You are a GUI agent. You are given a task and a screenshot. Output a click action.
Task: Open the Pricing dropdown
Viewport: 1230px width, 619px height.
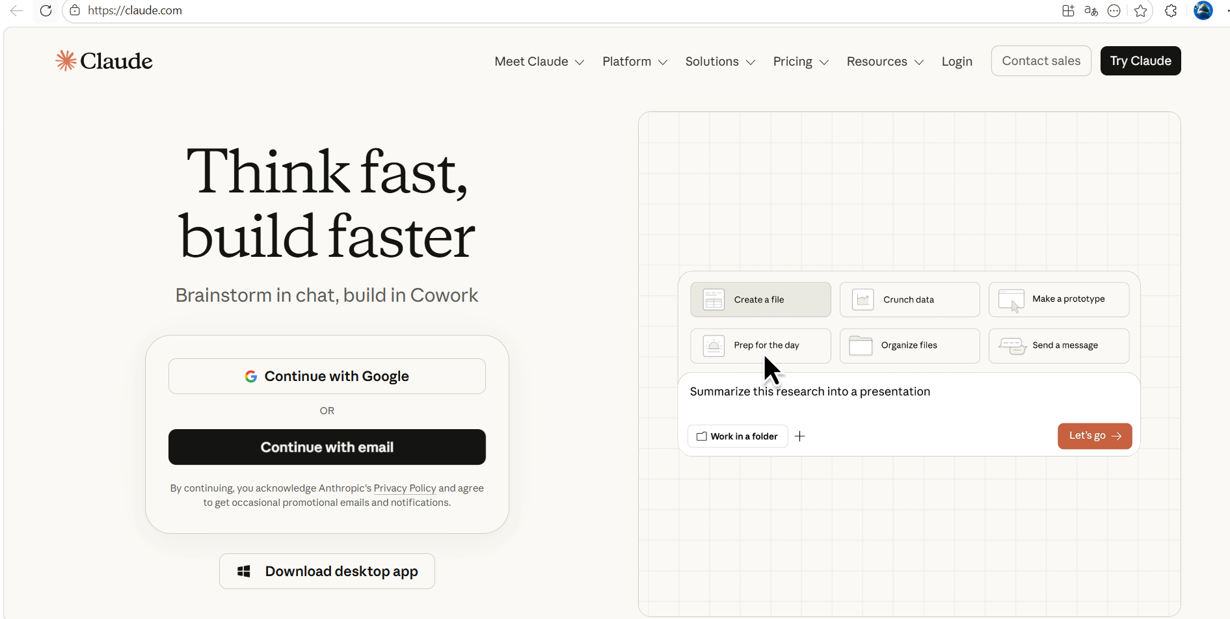(x=801, y=61)
